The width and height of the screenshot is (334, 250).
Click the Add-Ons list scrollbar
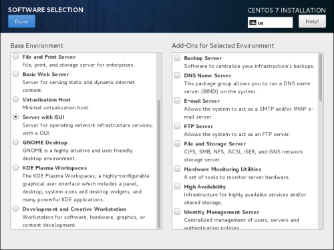pos(321,77)
